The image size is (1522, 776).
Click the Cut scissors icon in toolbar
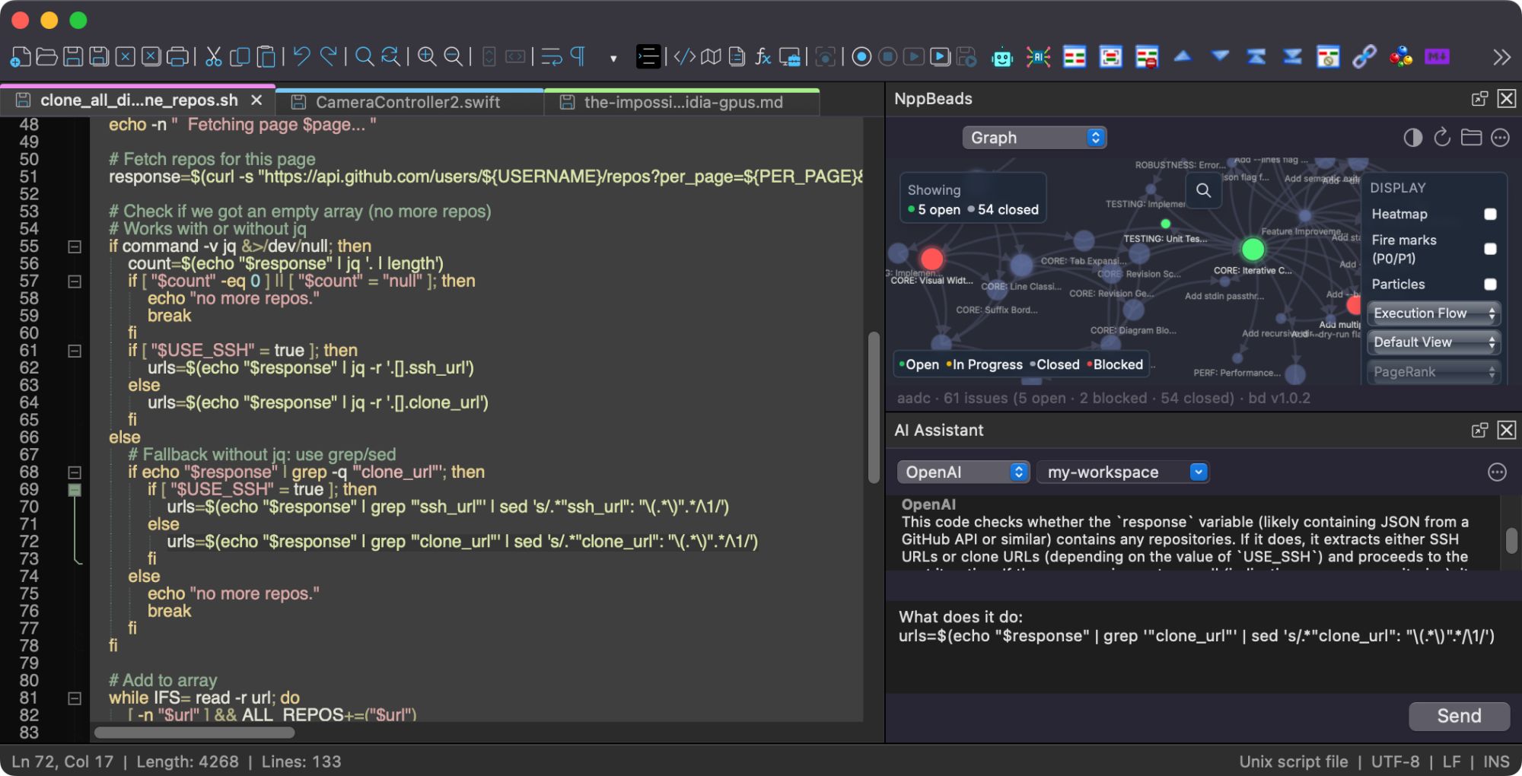[214, 57]
